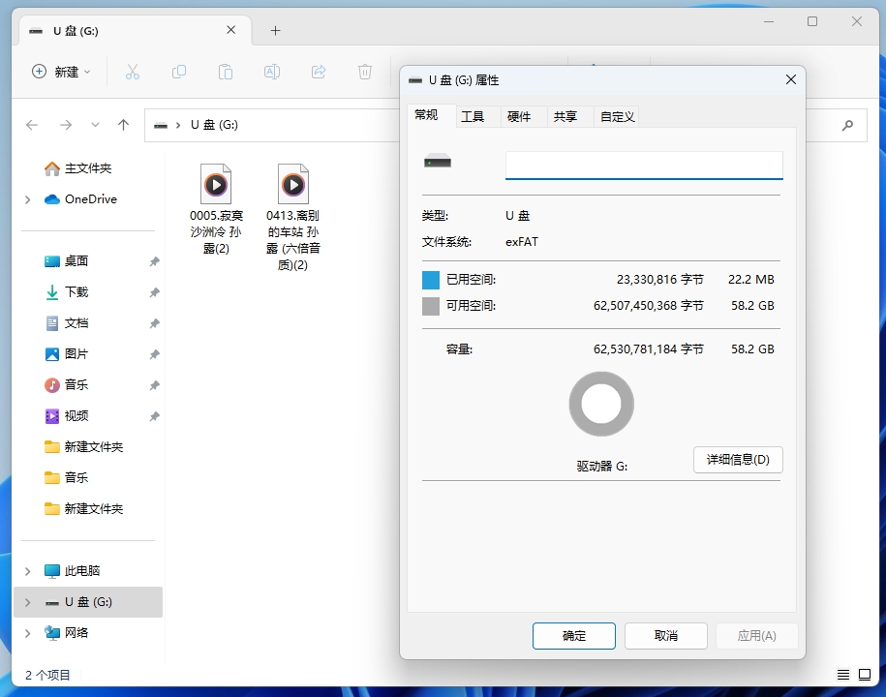This screenshot has height=697, width=886.
Task: Close the U 盘 (G:) explorer tab
Action: click(x=231, y=30)
